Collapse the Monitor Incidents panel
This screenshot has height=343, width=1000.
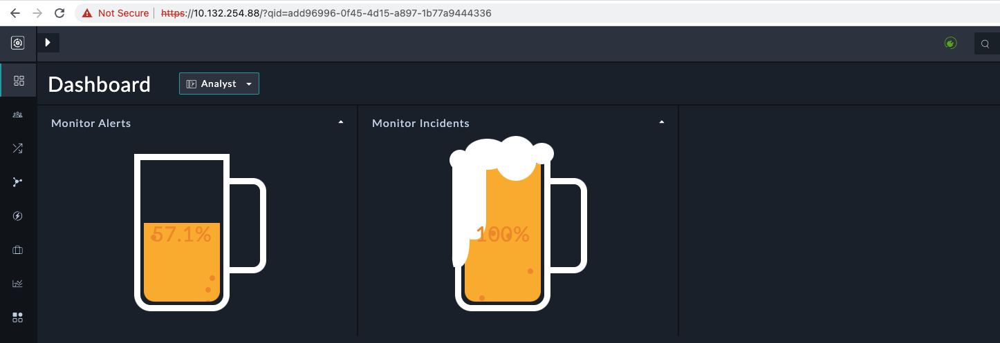pos(662,122)
